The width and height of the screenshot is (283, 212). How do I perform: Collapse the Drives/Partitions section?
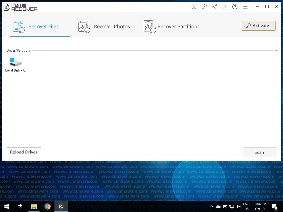[276, 51]
